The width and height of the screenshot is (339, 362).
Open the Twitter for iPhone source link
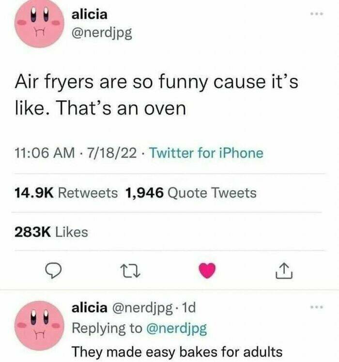(206, 153)
